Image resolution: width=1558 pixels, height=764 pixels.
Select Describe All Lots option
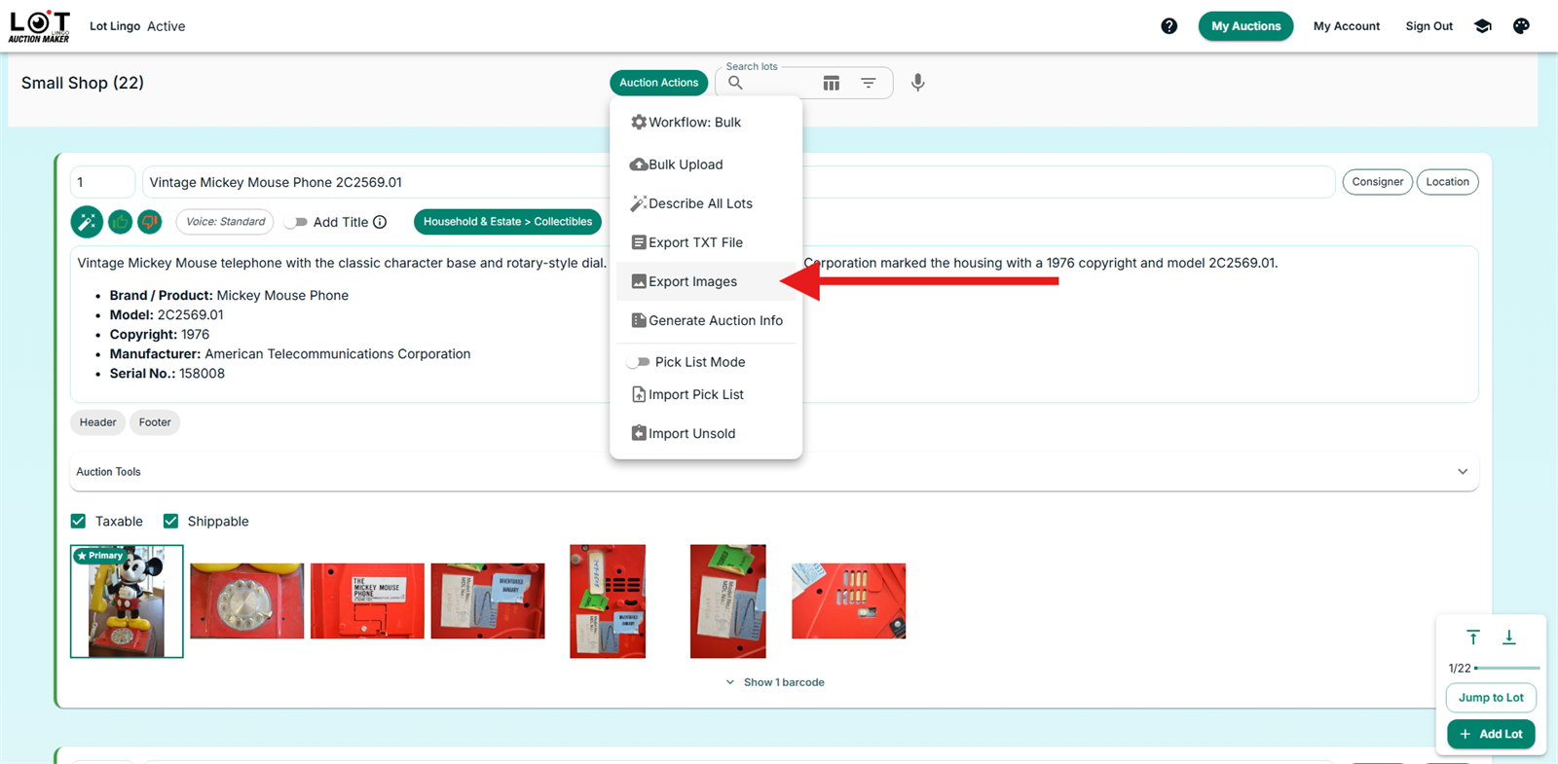[706, 203]
